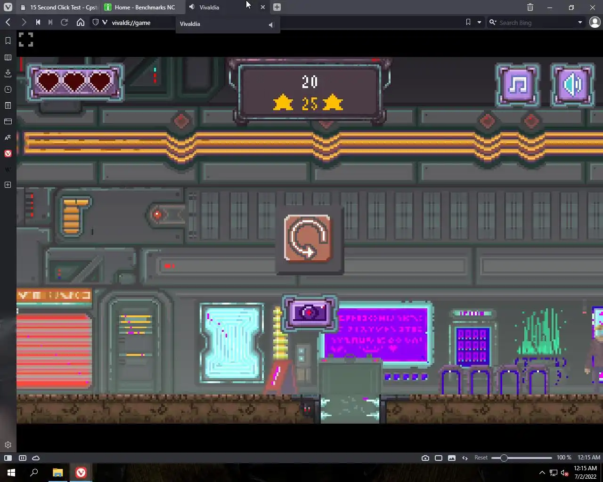Click the status bar clock
This screenshot has width=603, height=482.
(x=589, y=458)
